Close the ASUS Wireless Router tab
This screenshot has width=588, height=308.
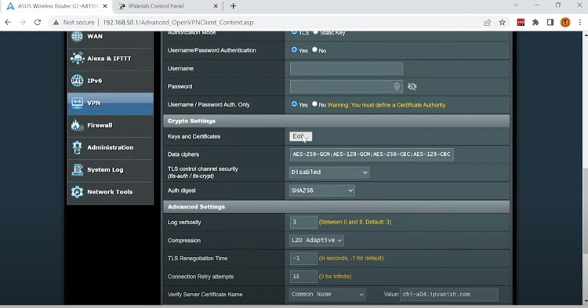pyautogui.click(x=105, y=6)
